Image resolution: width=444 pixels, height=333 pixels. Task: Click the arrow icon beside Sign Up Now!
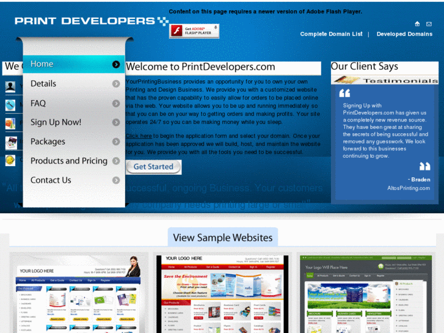tap(116, 122)
